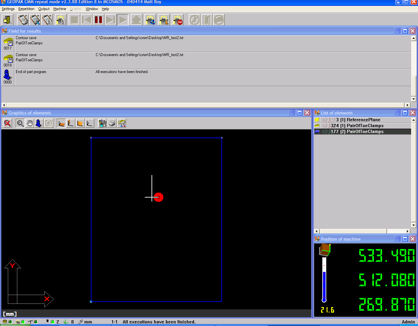Click the Field for results scroll up arrow
The height and width of the screenshot is (326, 418).
[x=413, y=38]
